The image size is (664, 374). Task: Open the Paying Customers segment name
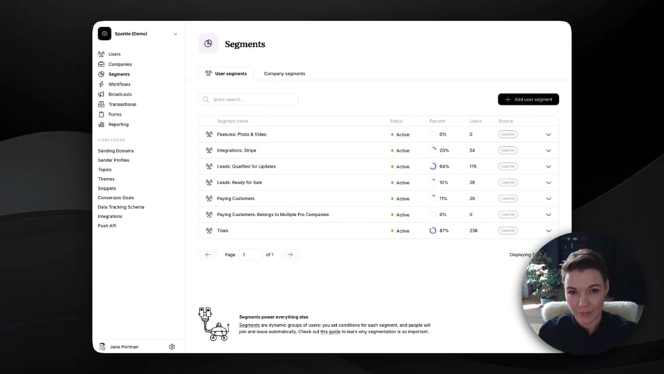tap(236, 199)
